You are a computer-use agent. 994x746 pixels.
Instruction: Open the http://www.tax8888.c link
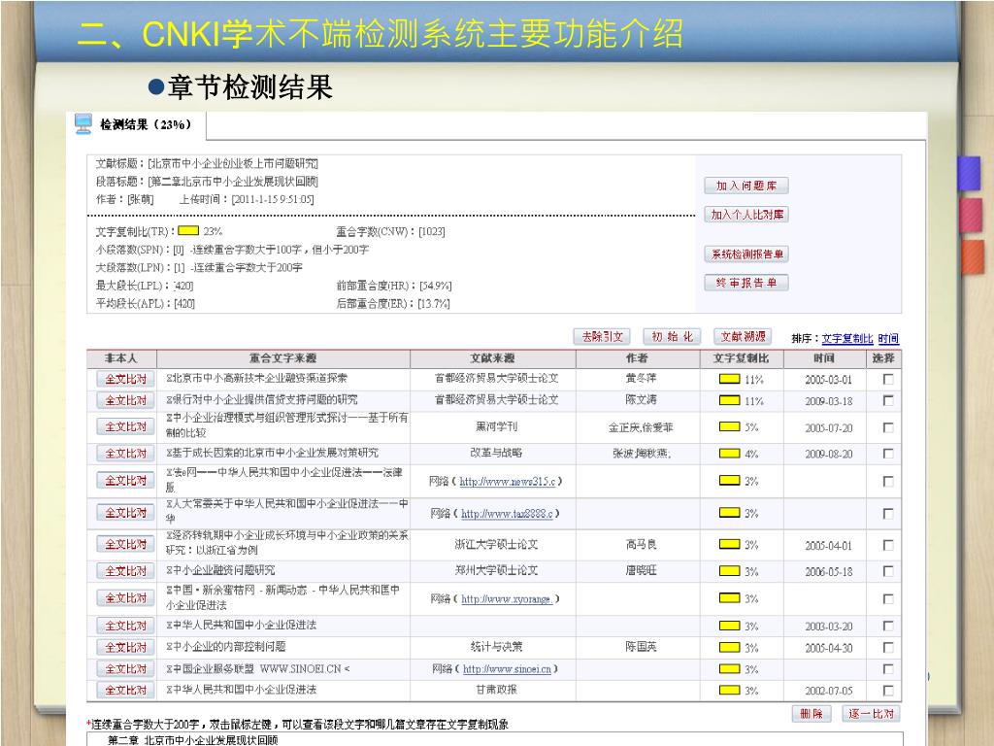[507, 513]
